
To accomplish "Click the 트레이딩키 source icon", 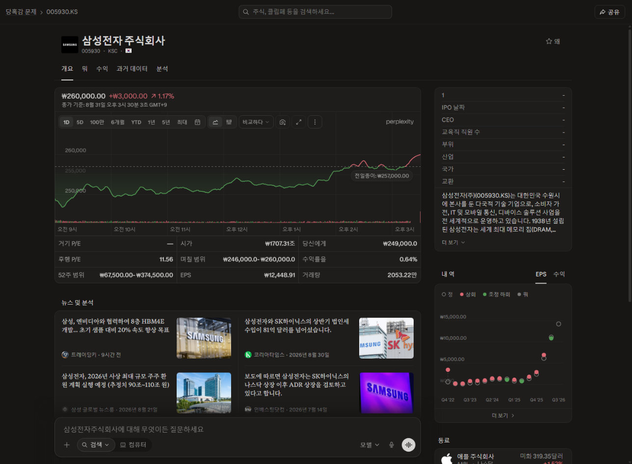I will pyautogui.click(x=65, y=355).
